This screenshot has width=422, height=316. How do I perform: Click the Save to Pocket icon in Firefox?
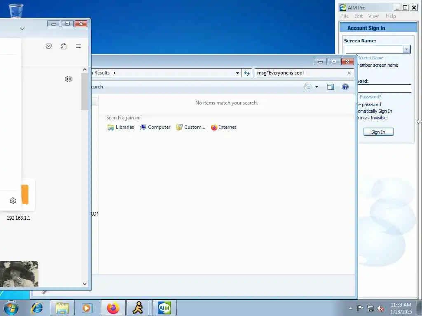[x=49, y=46]
